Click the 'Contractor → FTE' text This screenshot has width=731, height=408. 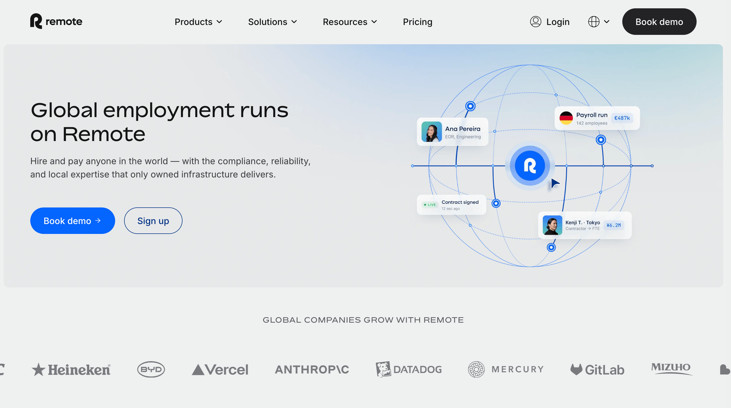[x=582, y=228]
